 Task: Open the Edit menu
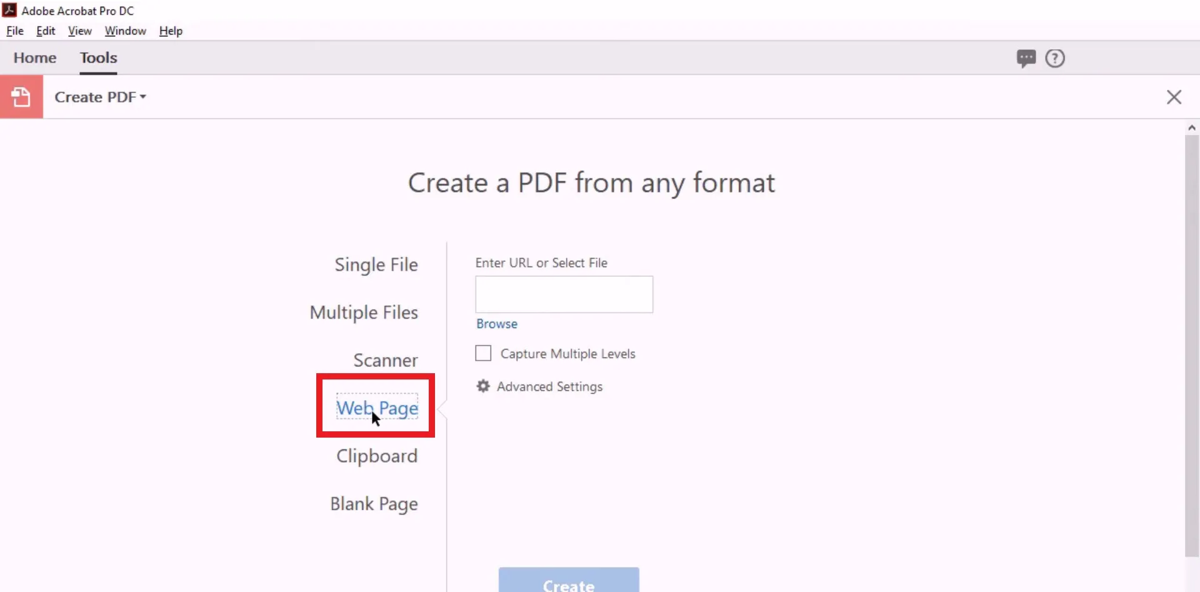(45, 31)
